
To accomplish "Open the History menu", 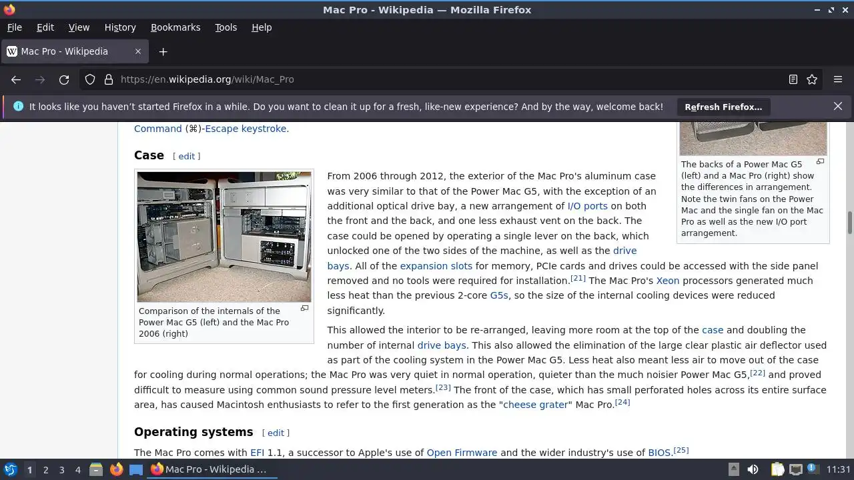I will (120, 27).
